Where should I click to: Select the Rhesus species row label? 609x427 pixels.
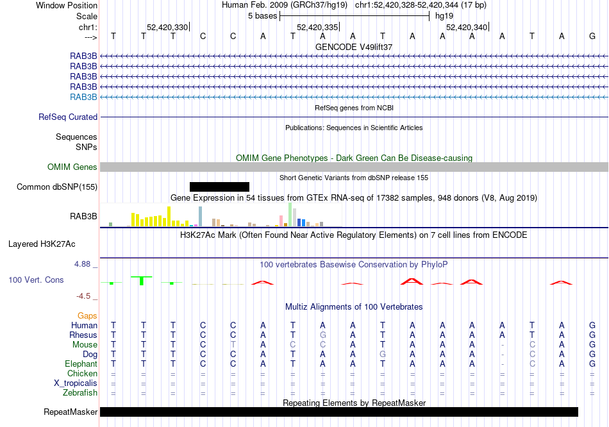[83, 335]
